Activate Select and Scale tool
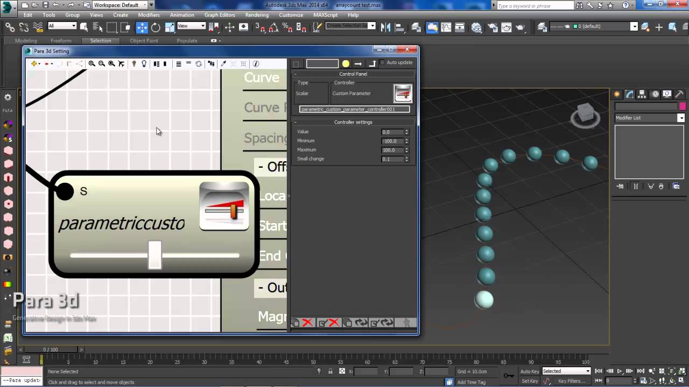This screenshot has height=387, width=689. (x=170, y=27)
